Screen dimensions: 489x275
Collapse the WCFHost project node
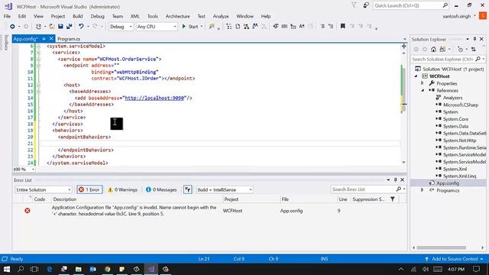point(416,76)
